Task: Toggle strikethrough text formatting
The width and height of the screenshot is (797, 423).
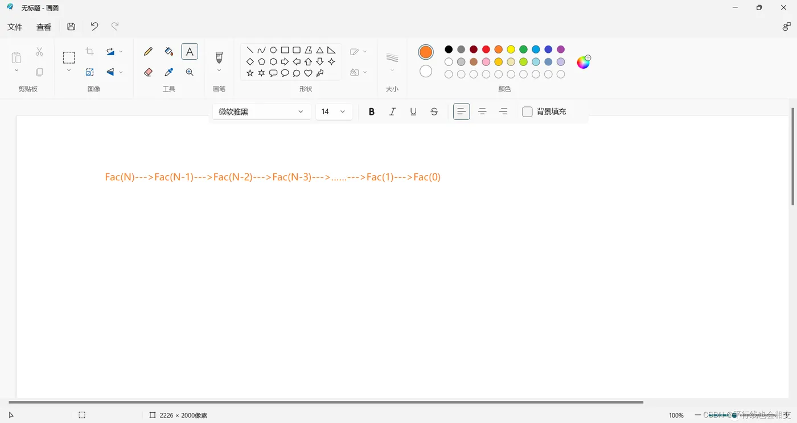Action: click(434, 111)
